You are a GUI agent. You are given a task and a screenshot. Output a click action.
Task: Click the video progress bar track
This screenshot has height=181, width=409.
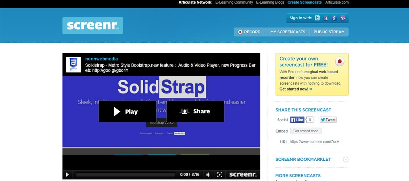(127, 174)
